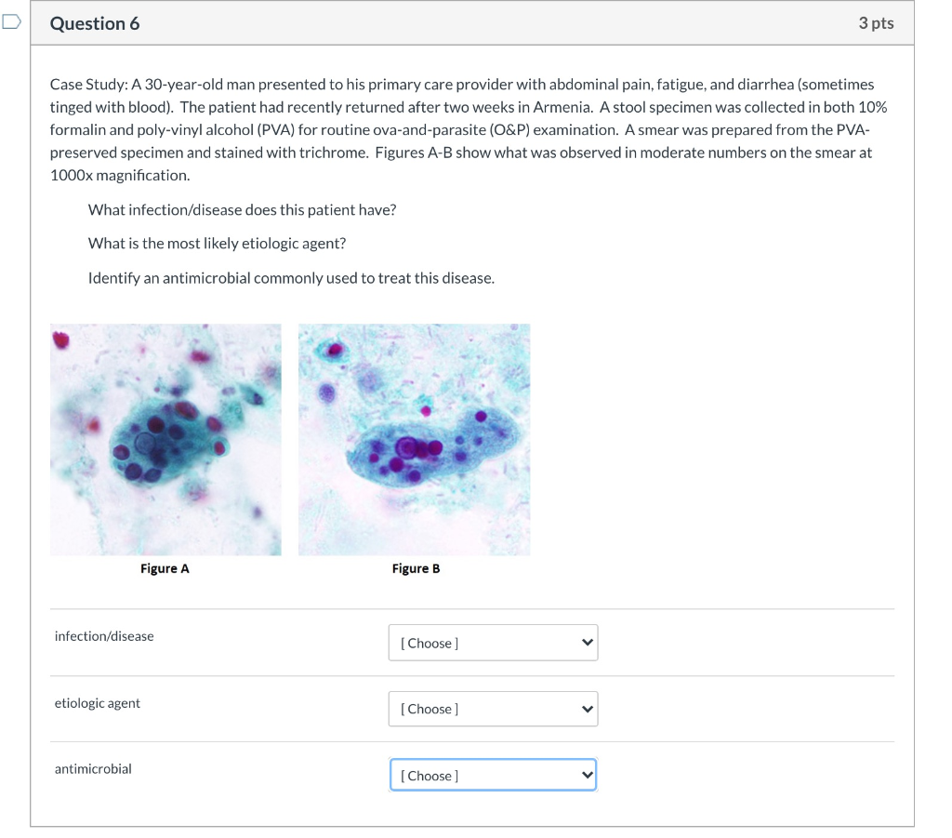The image size is (952, 838).
Task: Click the Figure B micrograph image
Action: [414, 439]
